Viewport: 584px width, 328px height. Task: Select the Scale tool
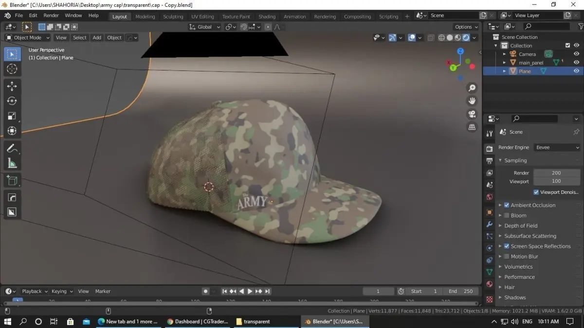[x=12, y=116]
